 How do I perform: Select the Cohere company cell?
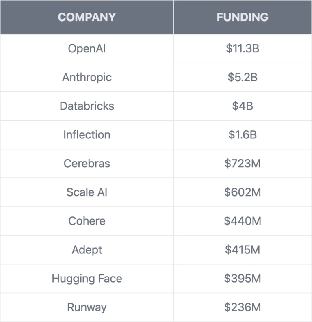[87, 221]
